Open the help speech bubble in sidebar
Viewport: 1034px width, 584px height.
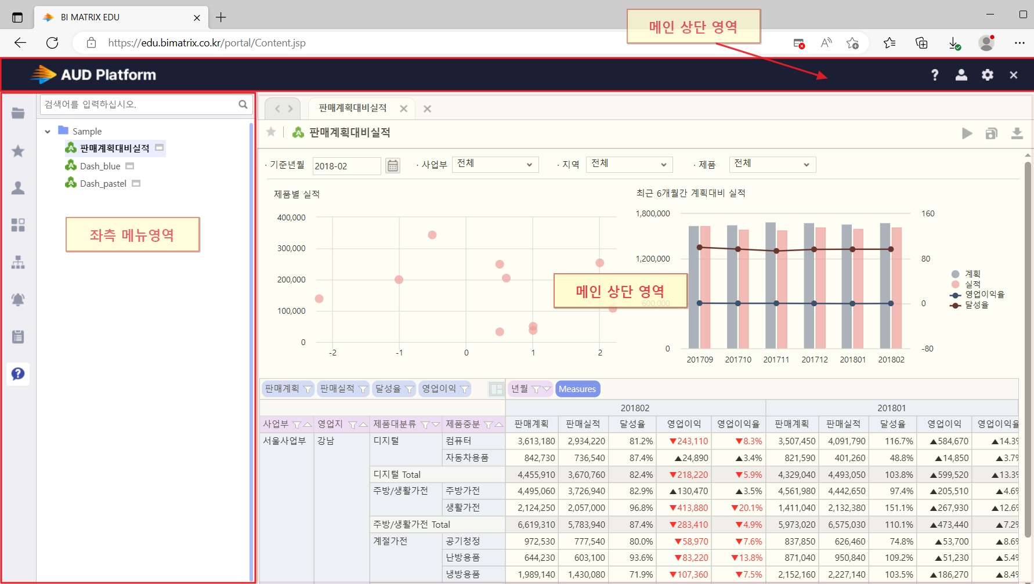[x=18, y=373]
